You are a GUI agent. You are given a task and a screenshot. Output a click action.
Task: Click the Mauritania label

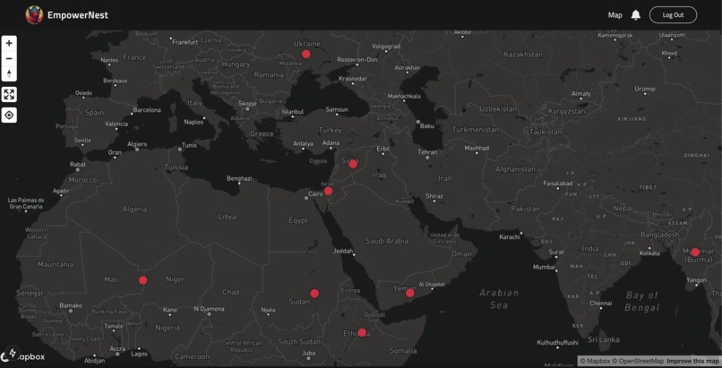56,264
